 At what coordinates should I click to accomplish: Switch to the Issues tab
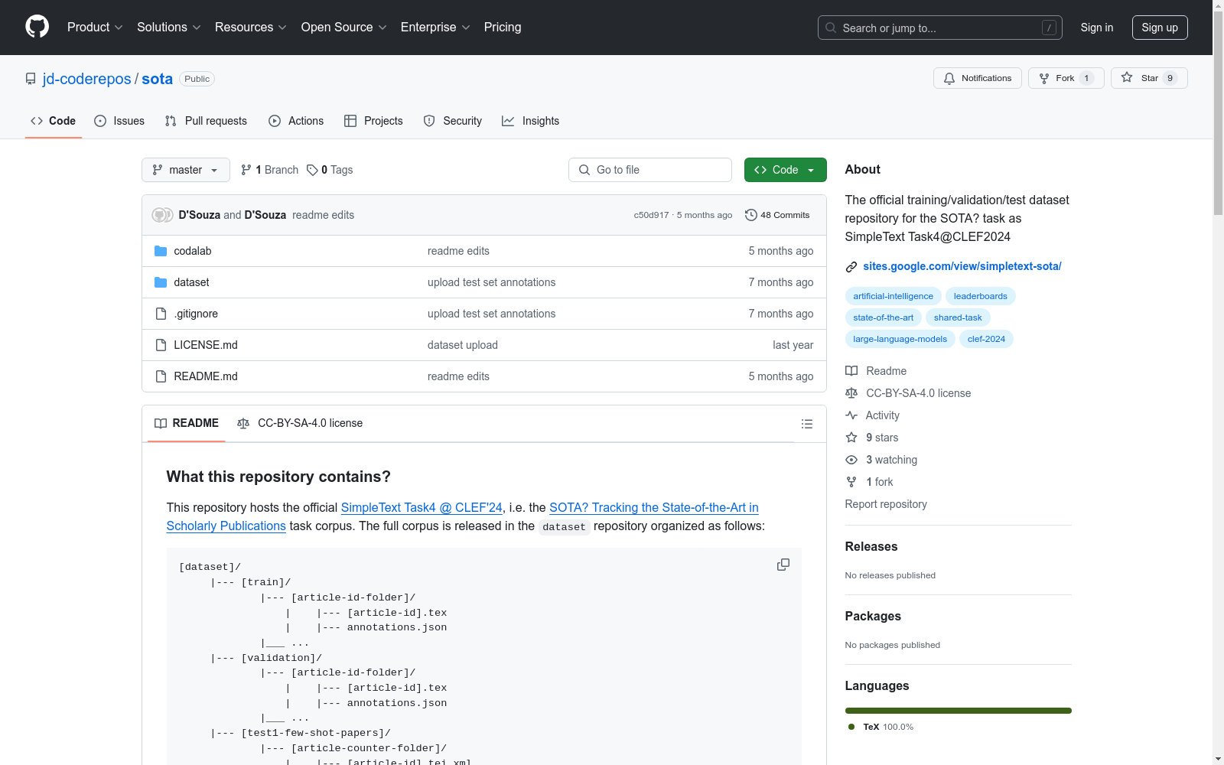[119, 121]
